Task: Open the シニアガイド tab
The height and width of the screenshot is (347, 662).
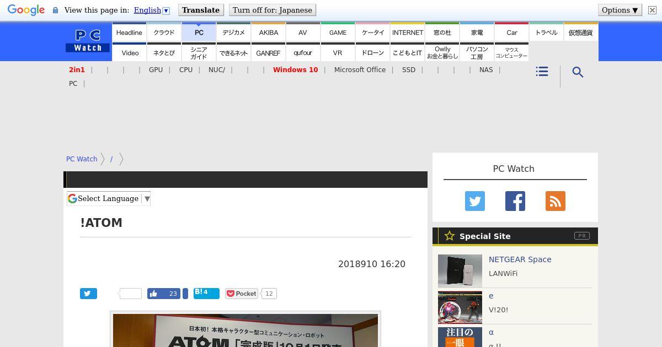Action: [x=199, y=52]
